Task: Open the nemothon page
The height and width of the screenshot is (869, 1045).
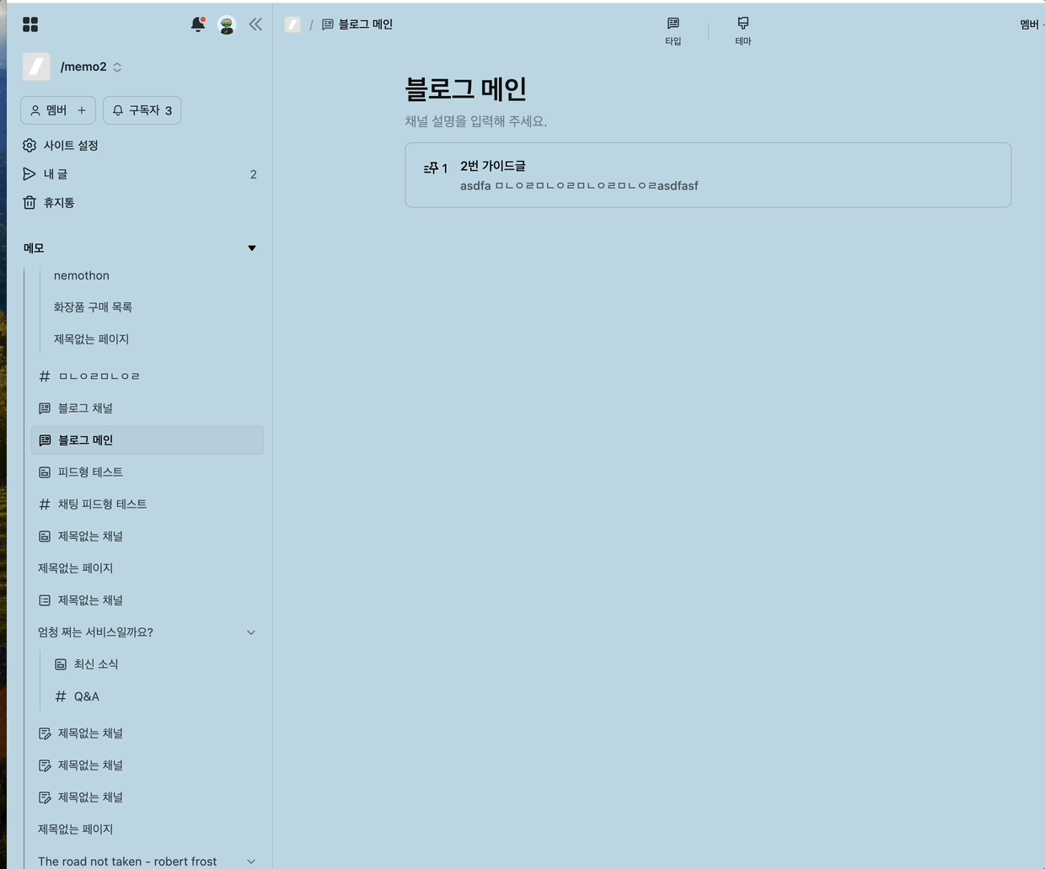Action: (x=82, y=275)
